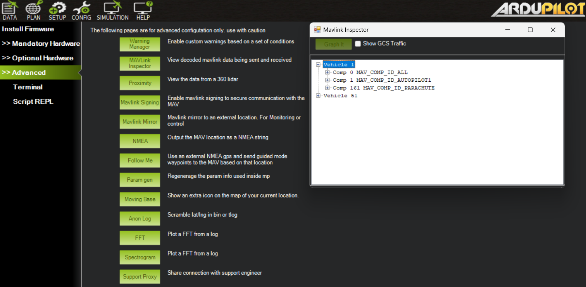Open the HELP monitor icon
Viewport: 586px width, 287px height.
tap(143, 10)
